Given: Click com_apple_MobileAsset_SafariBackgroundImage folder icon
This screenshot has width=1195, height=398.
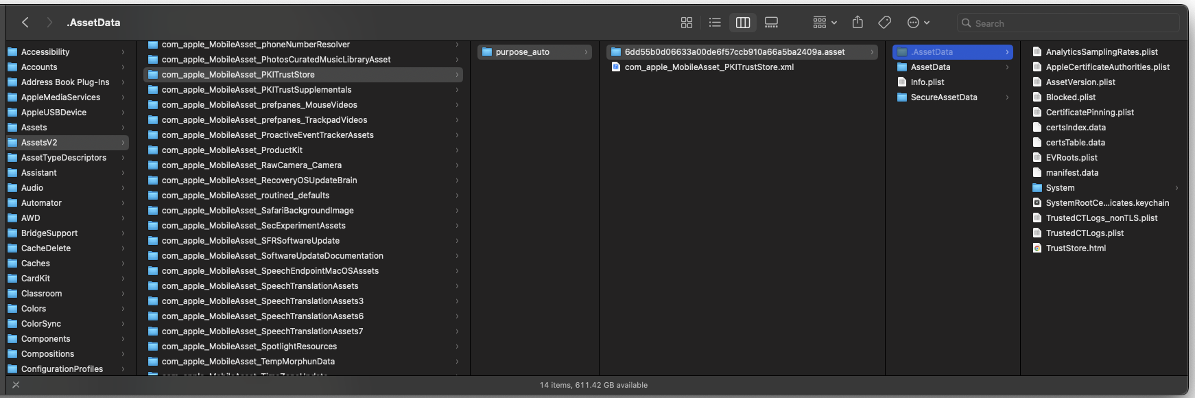Looking at the screenshot, I should (153, 211).
